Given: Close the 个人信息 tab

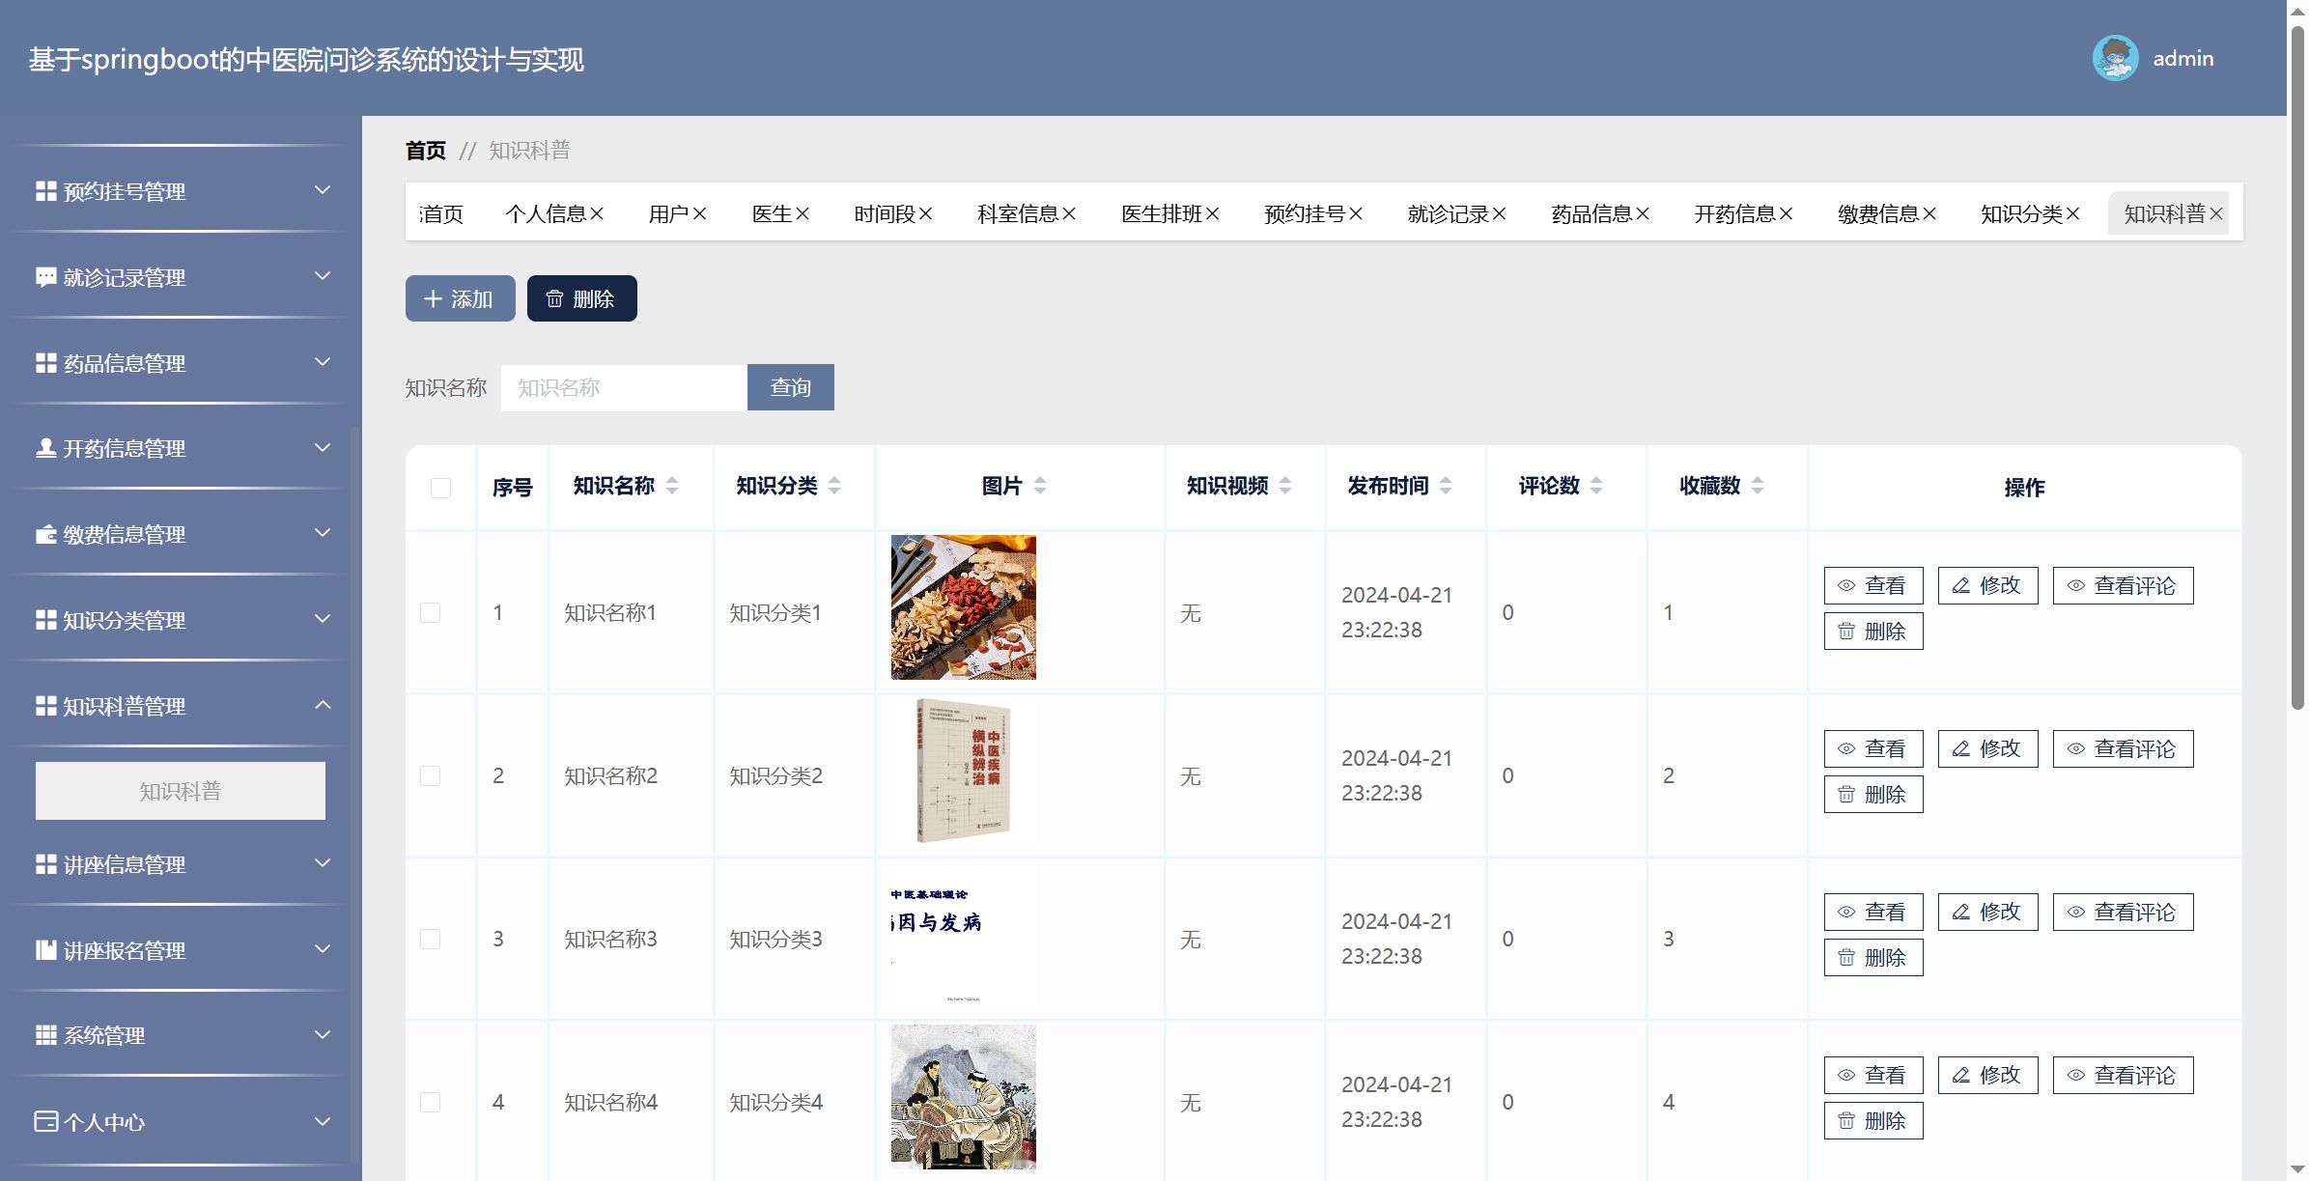Looking at the screenshot, I should pos(597,213).
